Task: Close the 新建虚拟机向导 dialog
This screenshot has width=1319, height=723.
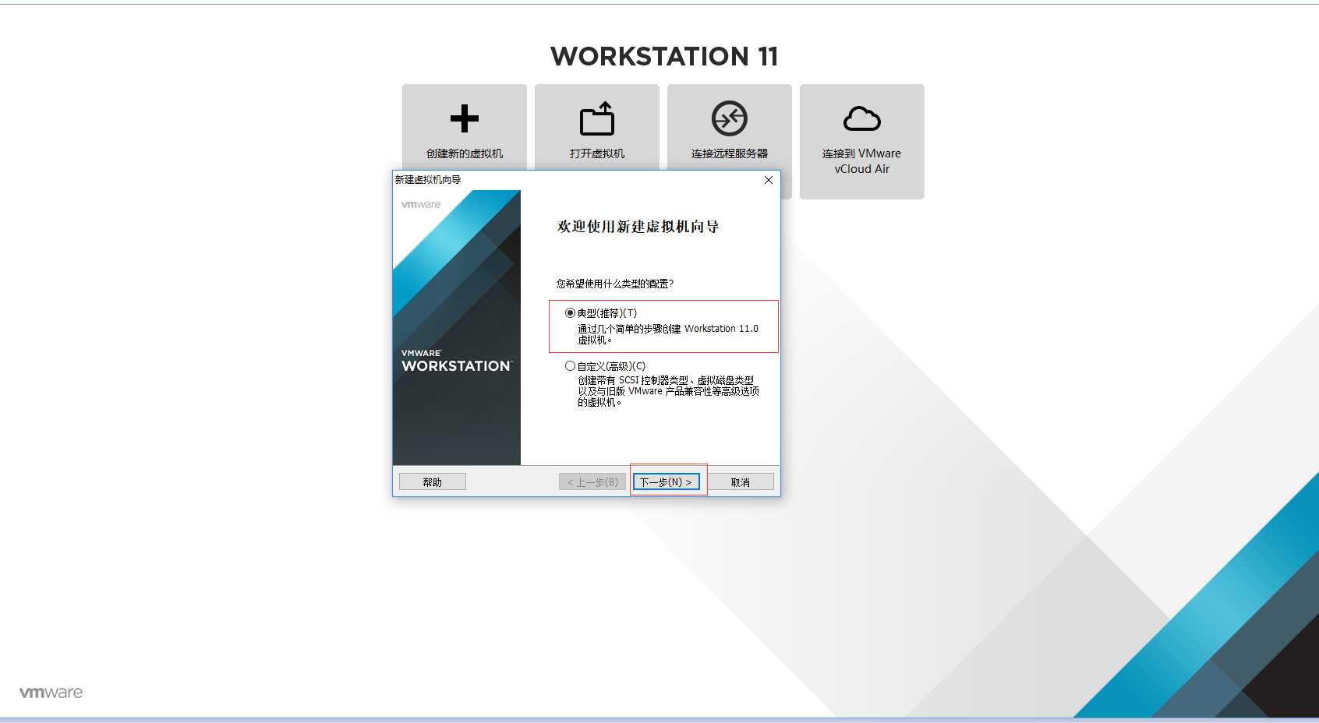Action: coord(769,180)
